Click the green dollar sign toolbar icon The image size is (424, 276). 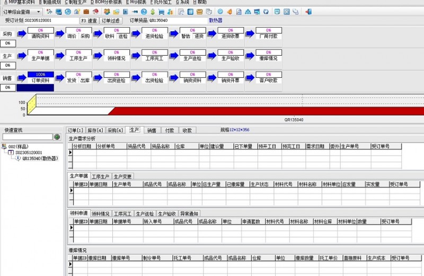pos(153,12)
